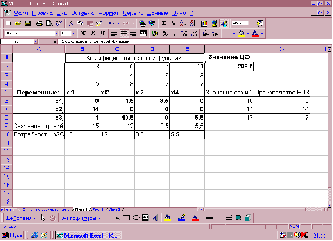Cut selection with the scissors icon
This screenshot has height=241, width=333.
pyautogui.click(x=70, y=23)
